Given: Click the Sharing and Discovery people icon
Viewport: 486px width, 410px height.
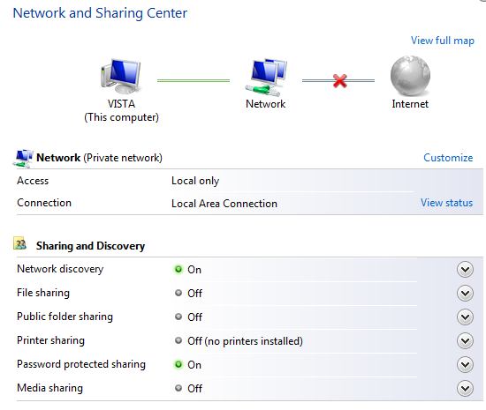Looking at the screenshot, I should point(20,243).
